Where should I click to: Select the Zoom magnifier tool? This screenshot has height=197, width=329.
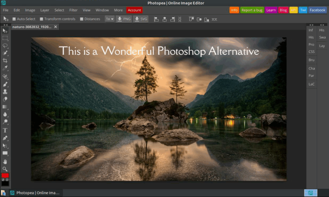5,169
